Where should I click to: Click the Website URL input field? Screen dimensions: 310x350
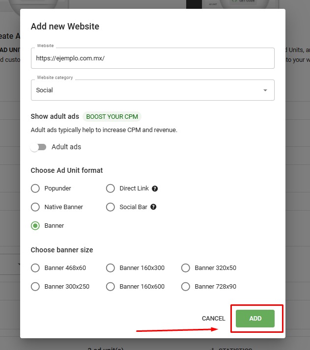coord(152,58)
